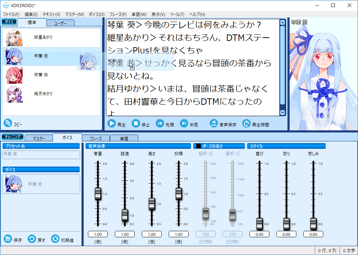Image resolution: width=358 pixels, height=255 pixels.
Task: Open the ツール(T) menu
Action: (x=177, y=15)
